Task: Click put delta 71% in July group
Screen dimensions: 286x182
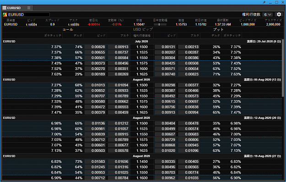Action: (216, 74)
